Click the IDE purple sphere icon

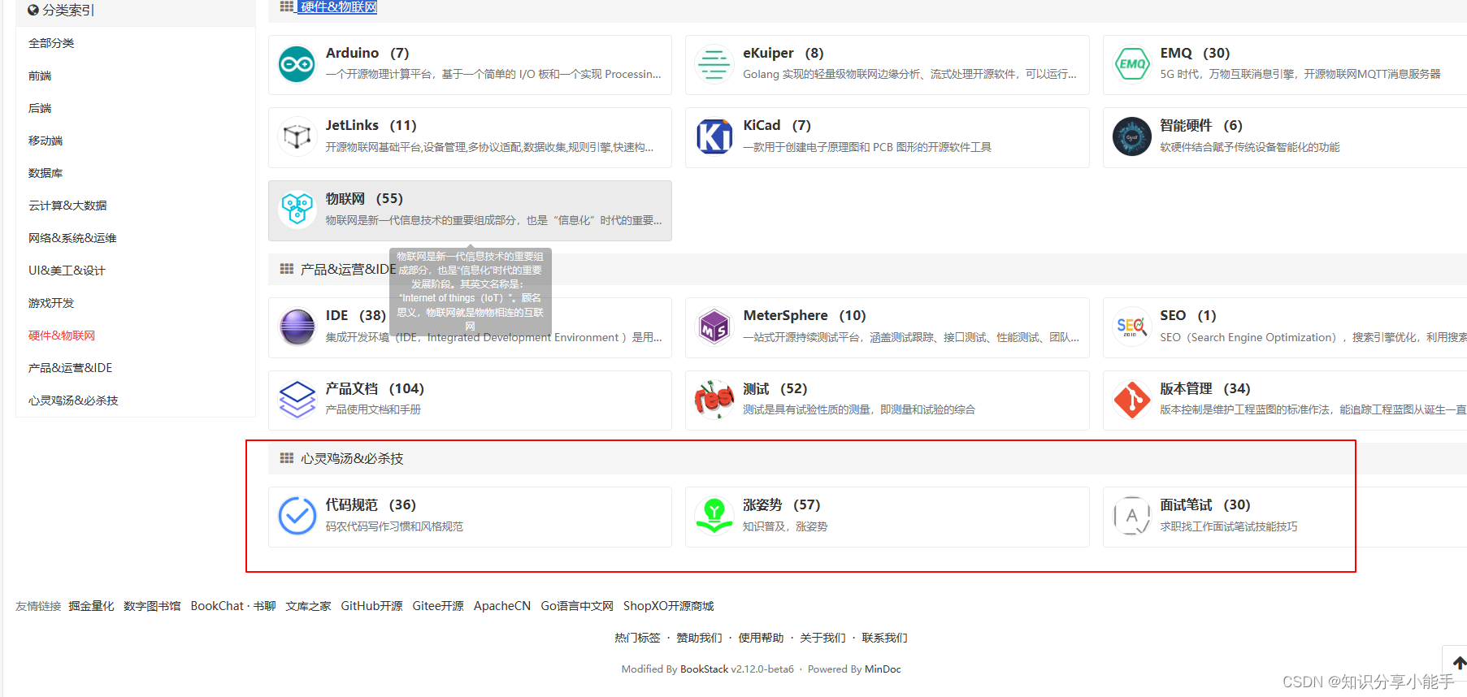coord(297,327)
